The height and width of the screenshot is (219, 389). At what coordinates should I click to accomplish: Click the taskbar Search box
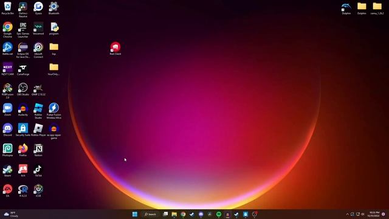point(150,214)
